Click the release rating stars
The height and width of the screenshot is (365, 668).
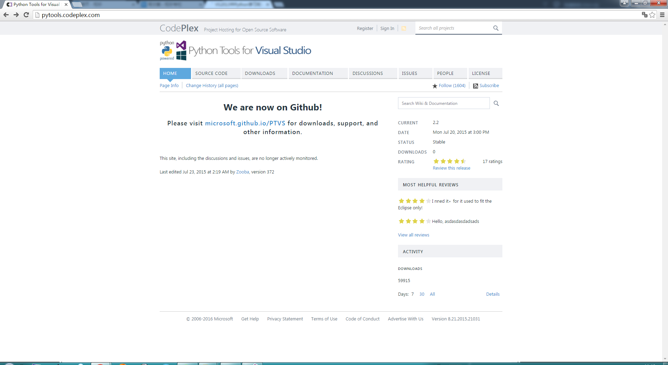[450, 161]
